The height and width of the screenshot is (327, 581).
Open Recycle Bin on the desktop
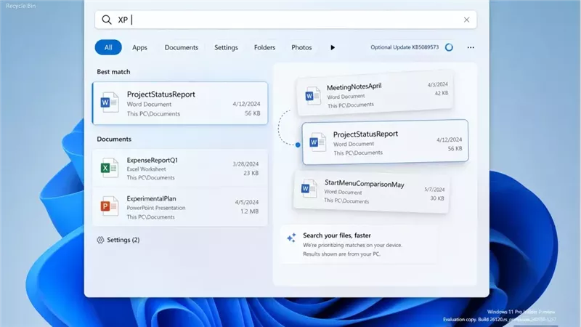21,6
